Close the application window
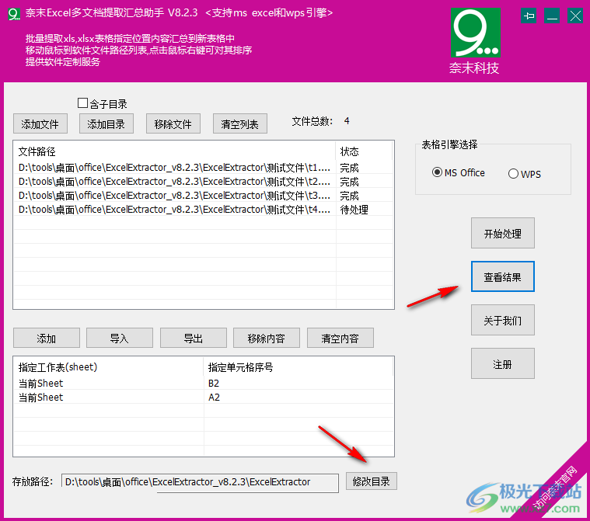 (x=575, y=16)
